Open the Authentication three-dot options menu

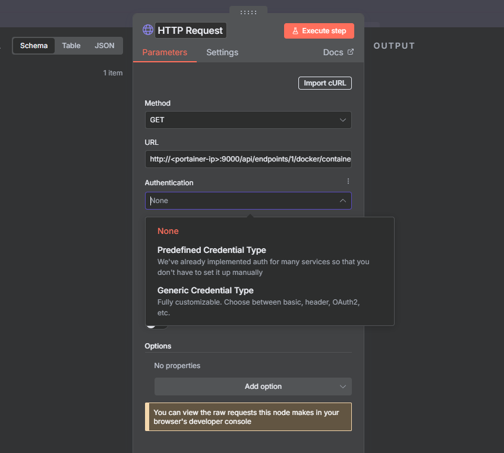[x=348, y=181]
